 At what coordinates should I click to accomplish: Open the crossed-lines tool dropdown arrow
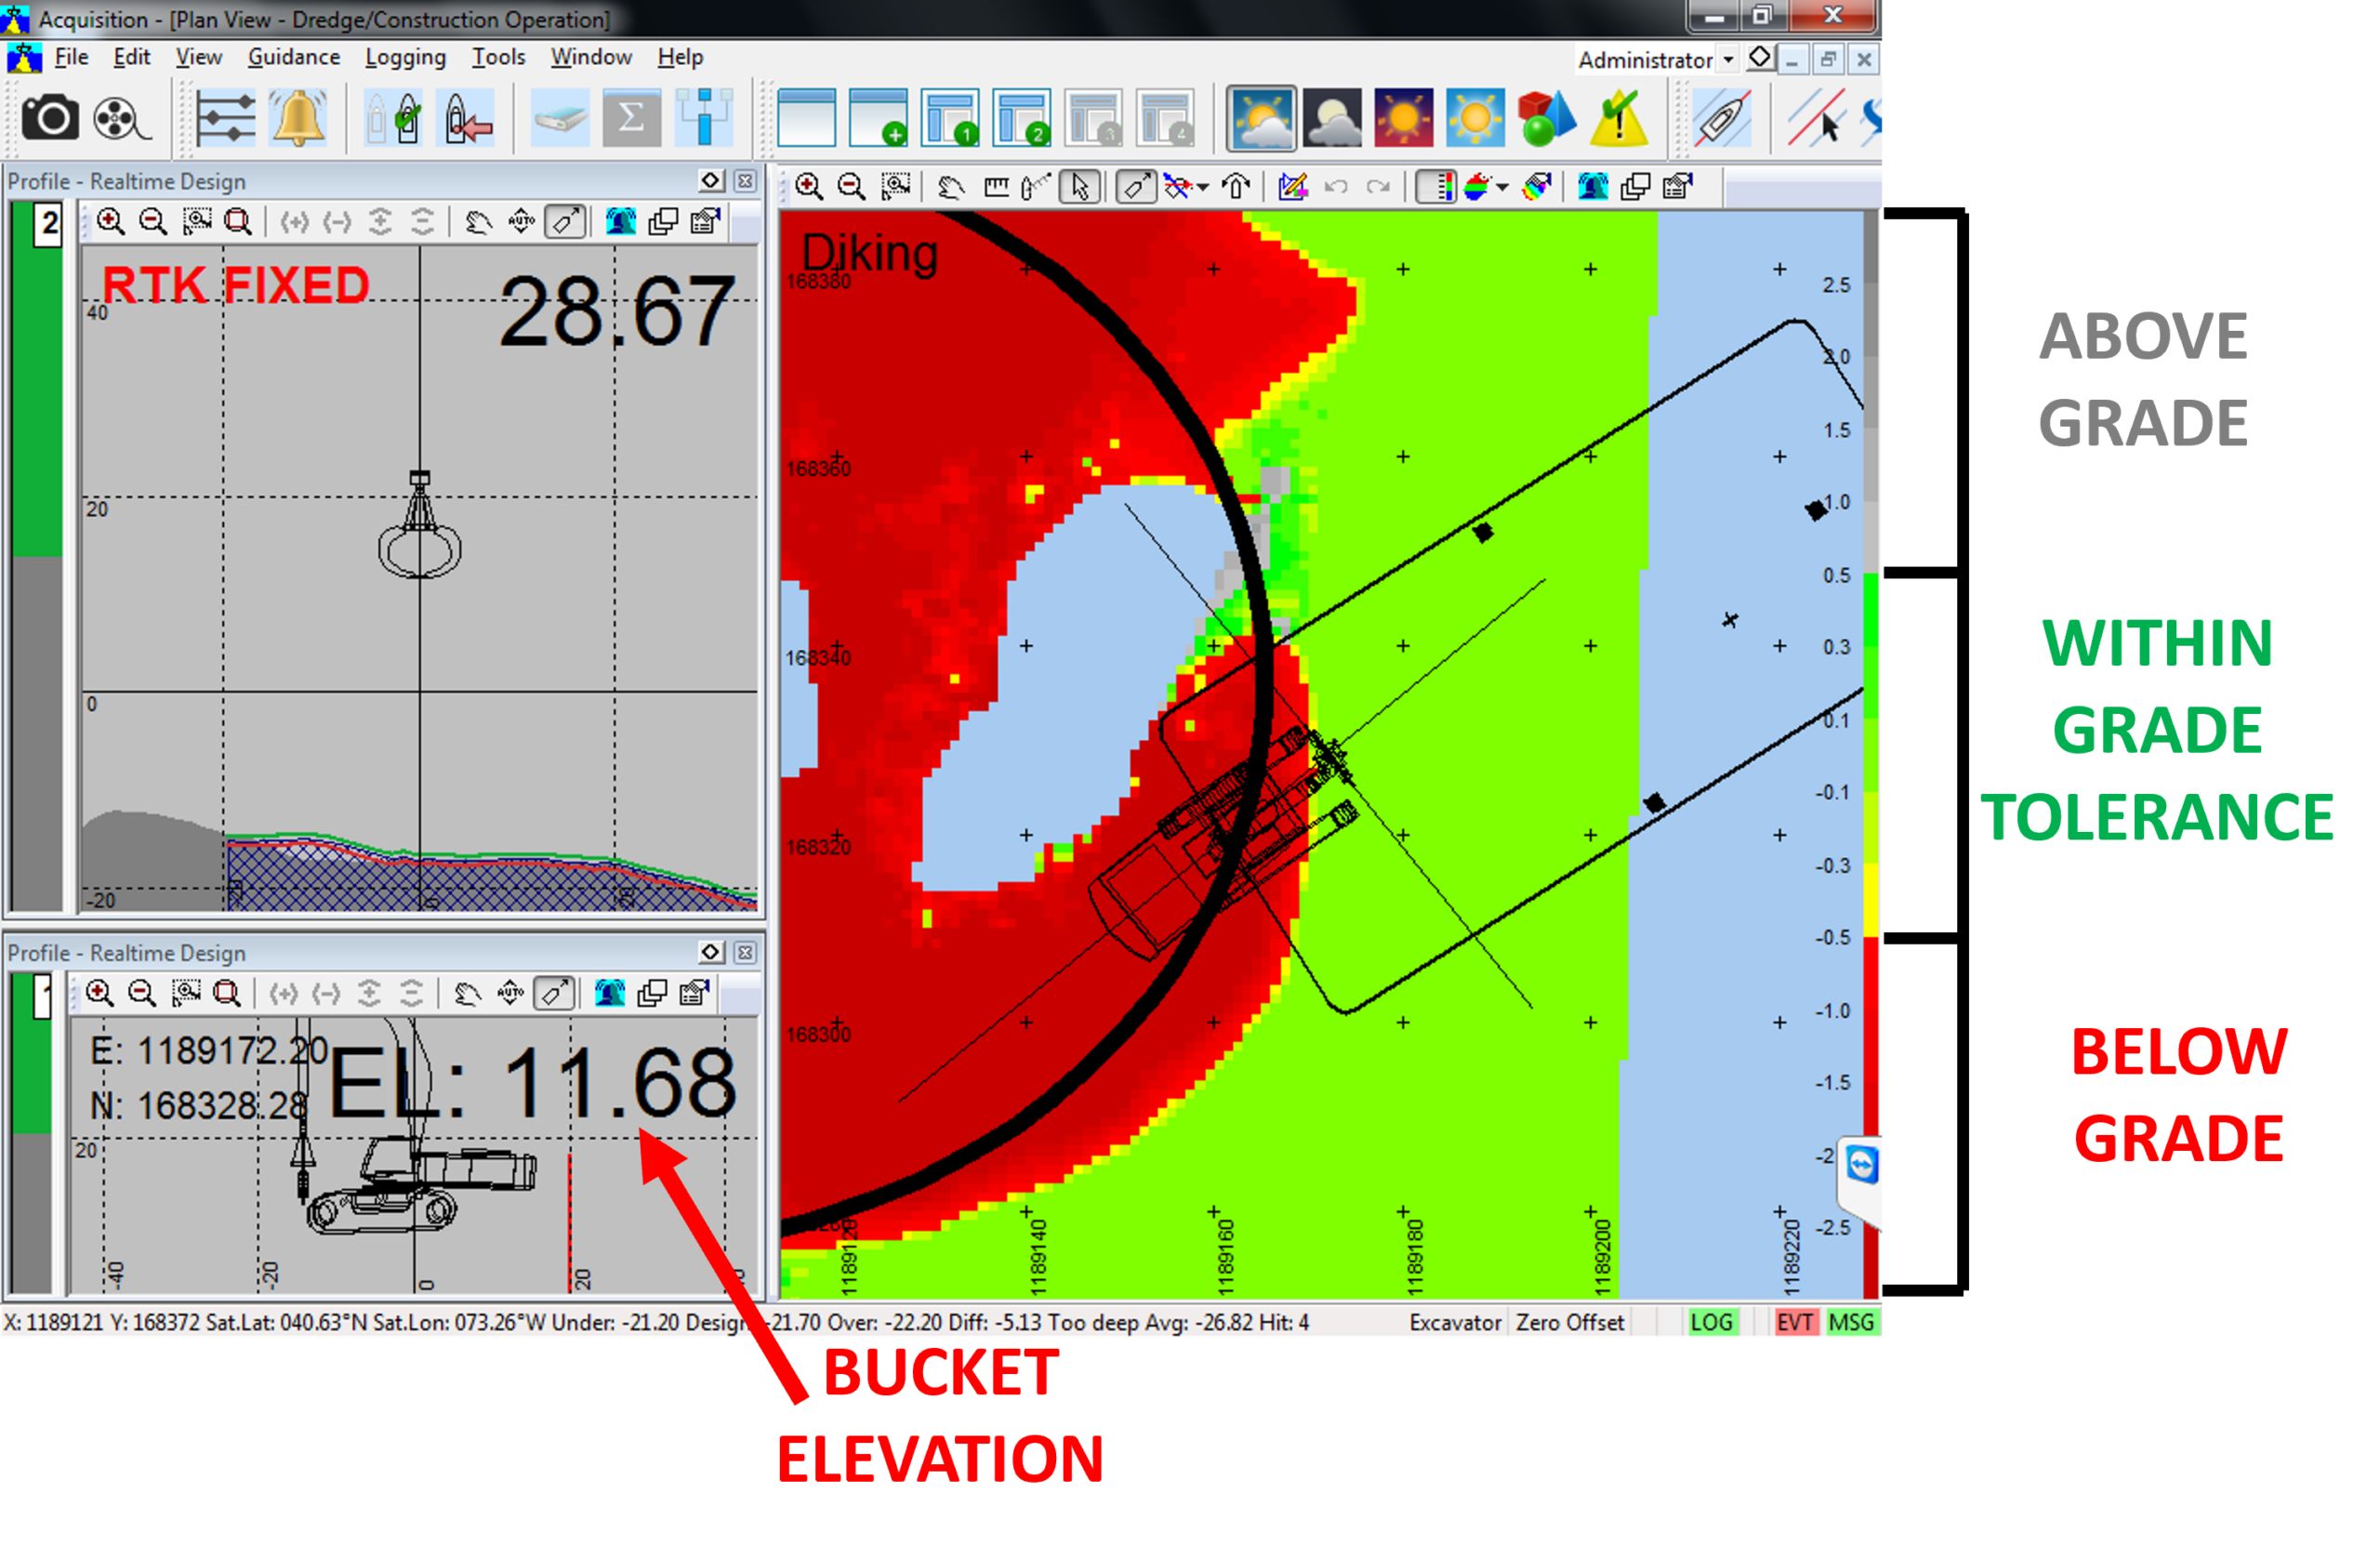tap(1203, 187)
